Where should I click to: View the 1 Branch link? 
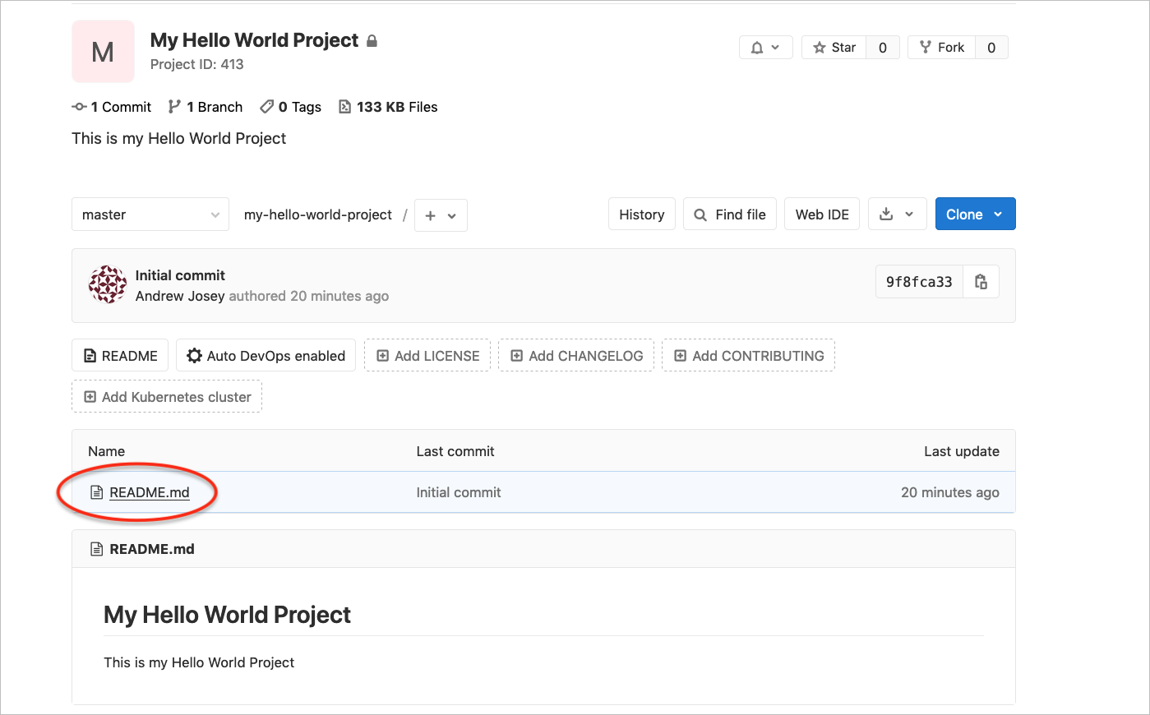point(206,107)
